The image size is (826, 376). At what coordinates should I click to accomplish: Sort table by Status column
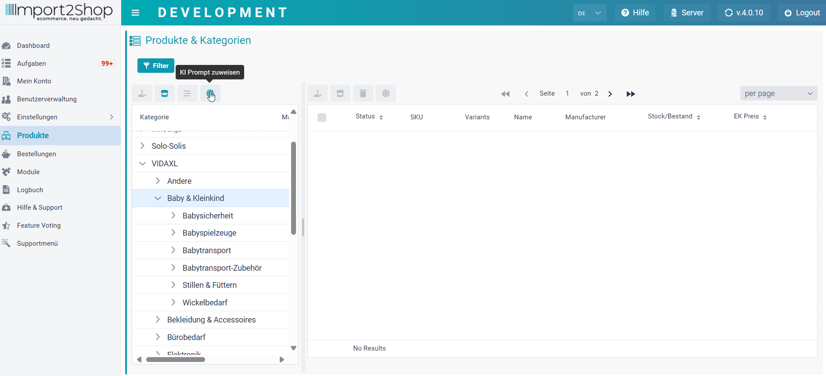point(369,117)
